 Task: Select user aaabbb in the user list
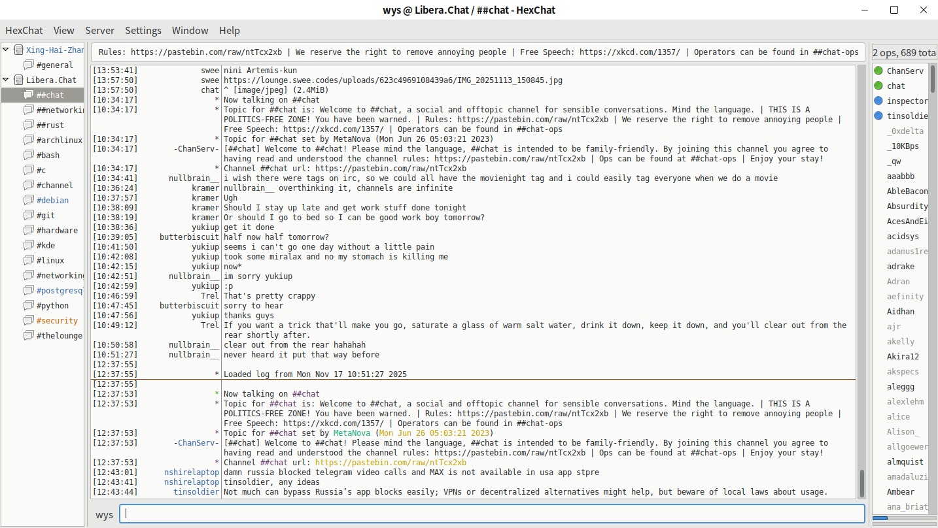tap(901, 176)
